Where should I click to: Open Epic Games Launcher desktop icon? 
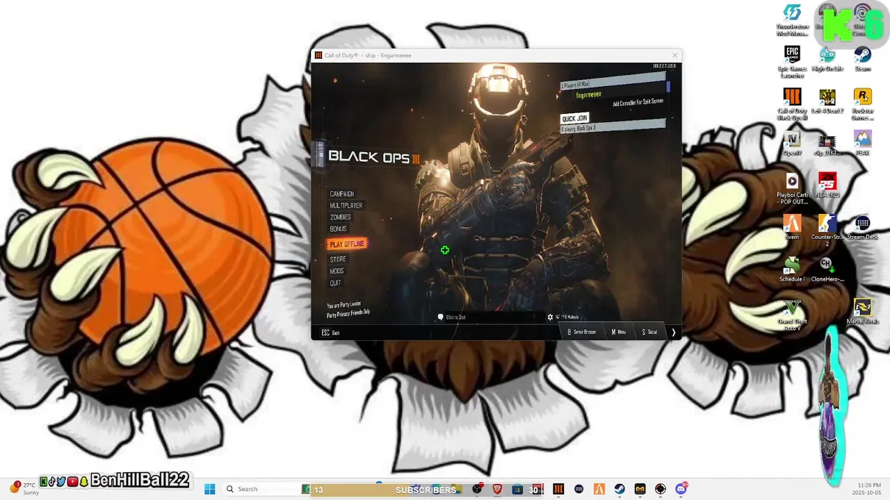coord(792,62)
